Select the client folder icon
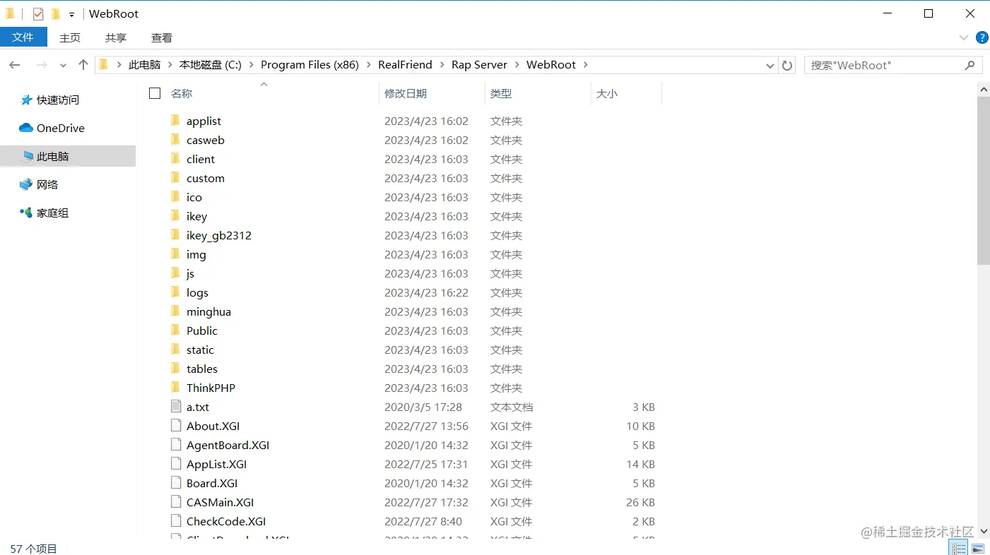 click(x=176, y=159)
